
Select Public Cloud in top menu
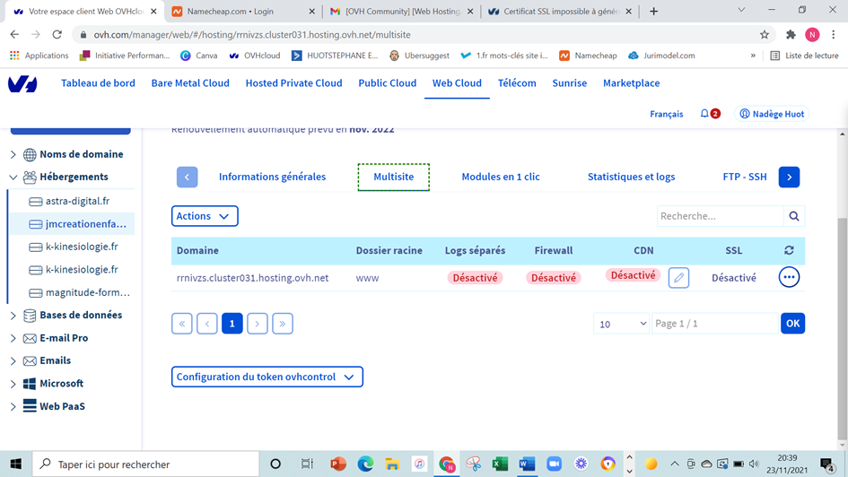pos(387,82)
